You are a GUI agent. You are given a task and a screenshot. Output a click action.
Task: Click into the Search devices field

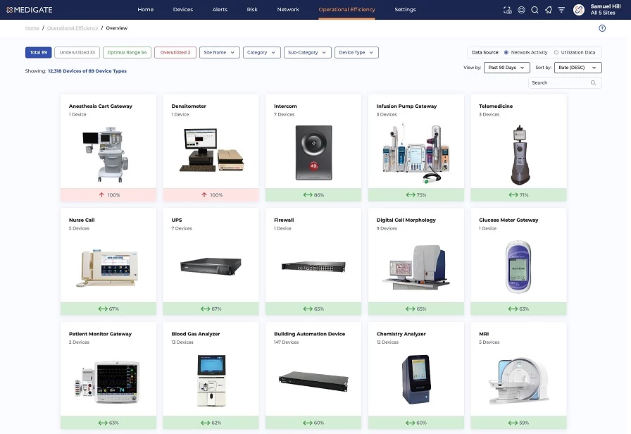[560, 82]
